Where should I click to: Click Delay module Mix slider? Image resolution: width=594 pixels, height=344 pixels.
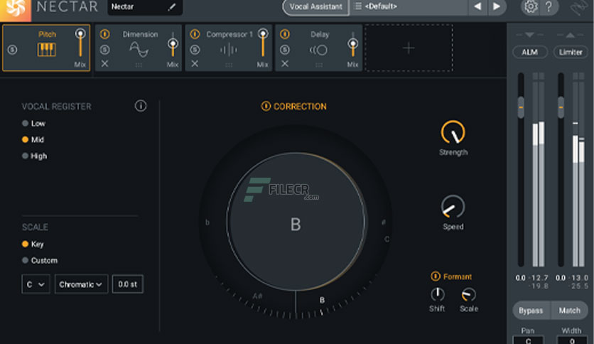pyautogui.click(x=352, y=44)
